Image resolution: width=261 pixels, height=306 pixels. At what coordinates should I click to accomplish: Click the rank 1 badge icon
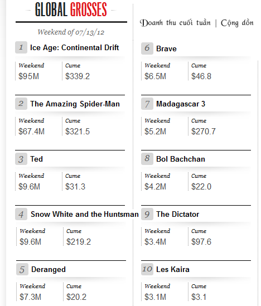click(21, 47)
